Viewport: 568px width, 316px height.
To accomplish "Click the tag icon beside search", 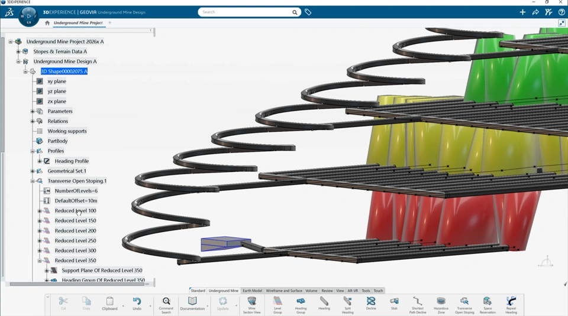I will (308, 12).
